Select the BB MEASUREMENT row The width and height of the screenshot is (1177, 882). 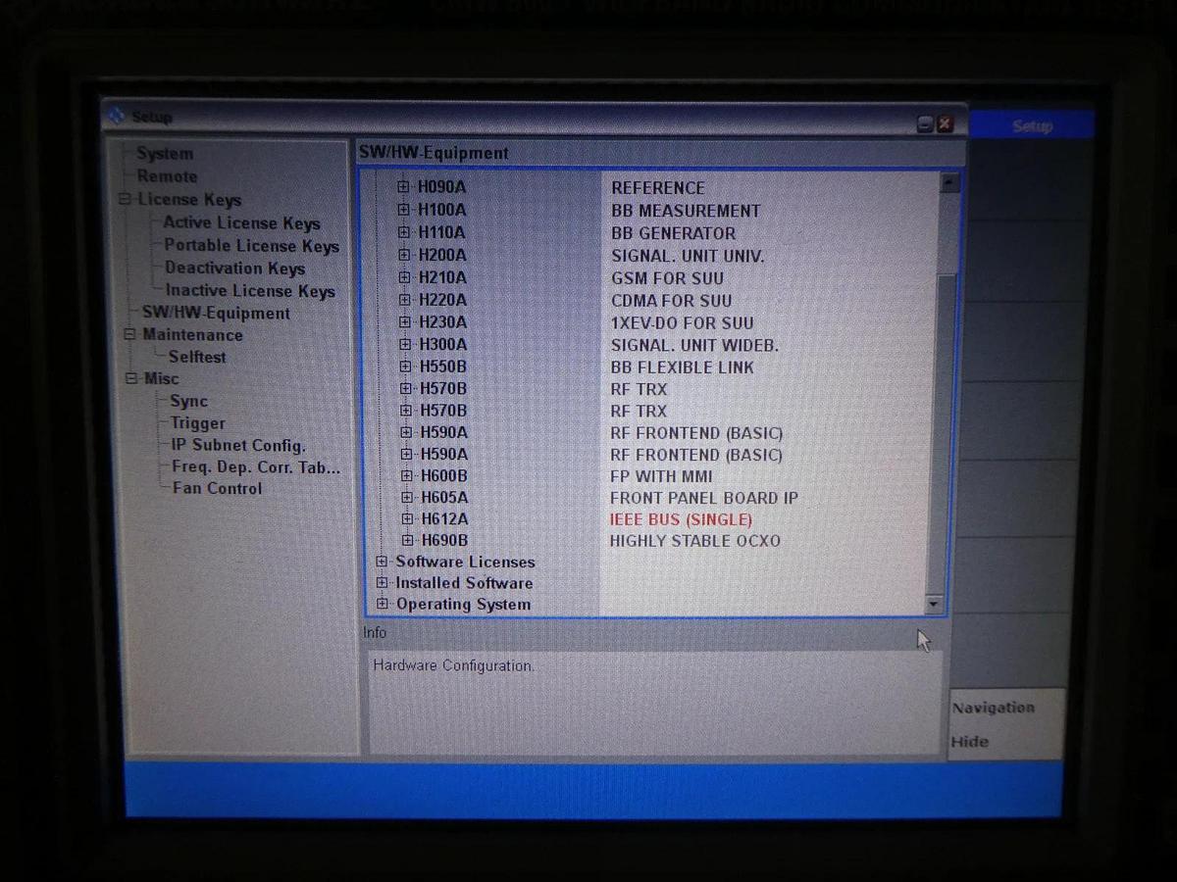click(x=686, y=211)
